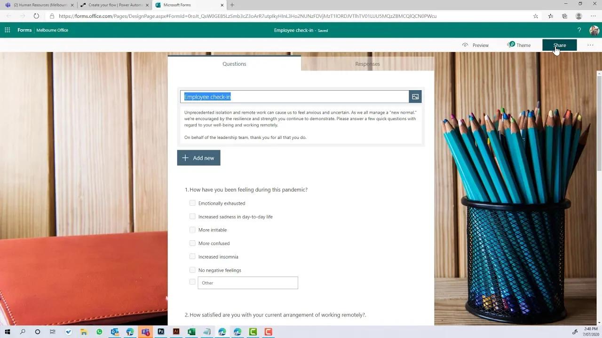Switch to the Power Automate browser tab
This screenshot has height=338, width=602.
[113, 5]
